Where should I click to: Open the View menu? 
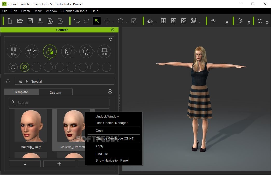(x=38, y=11)
